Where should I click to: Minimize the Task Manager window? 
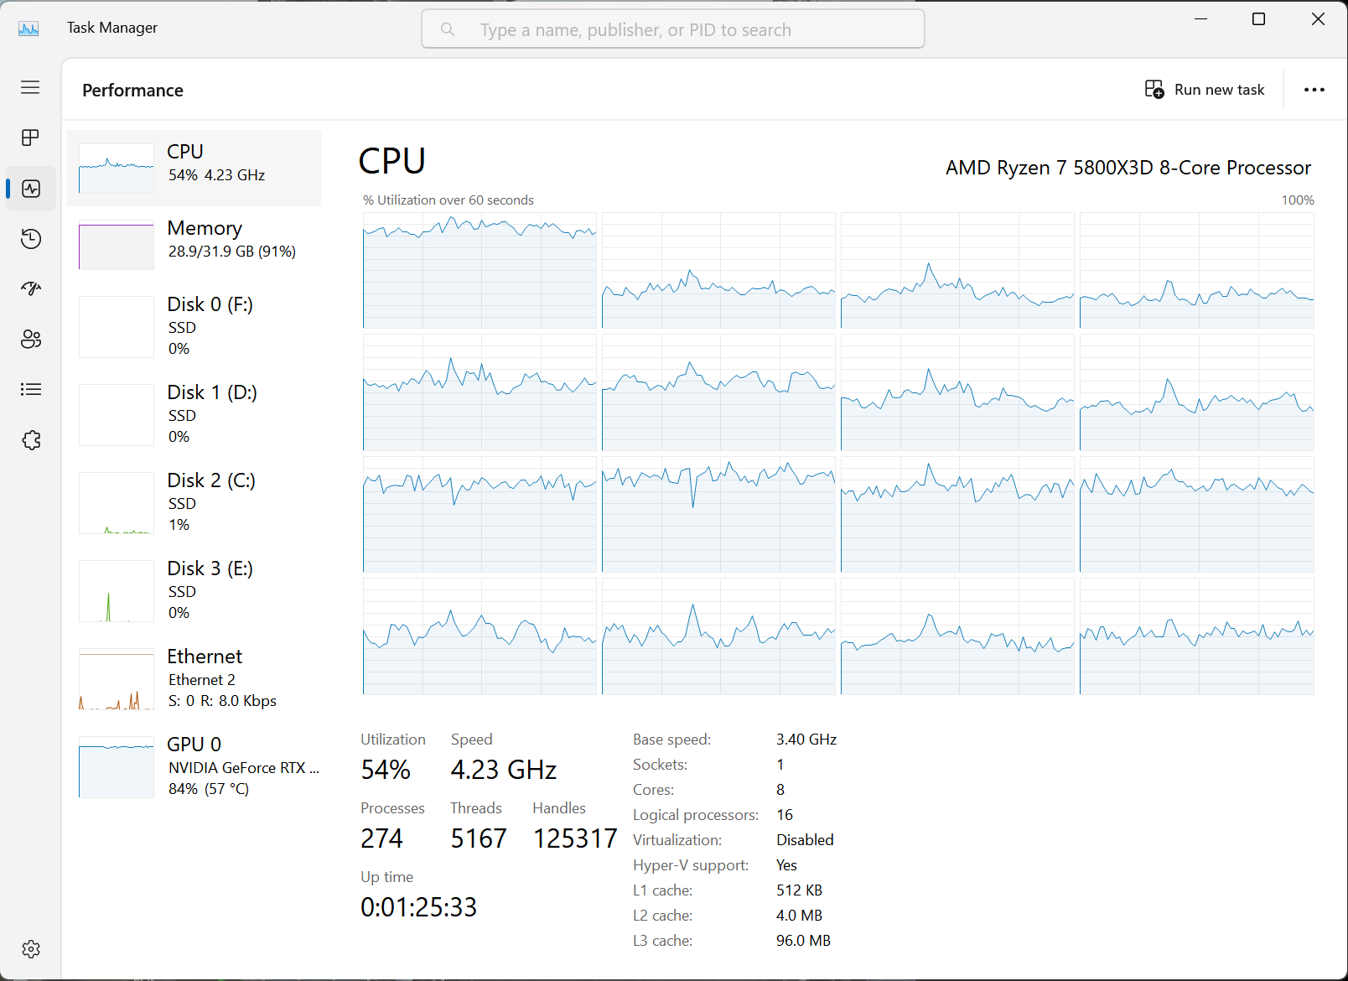pos(1200,18)
